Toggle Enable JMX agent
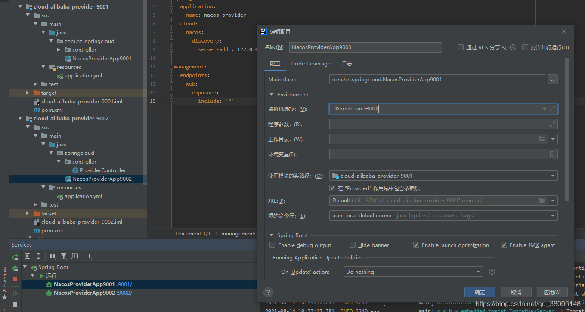 [504, 245]
